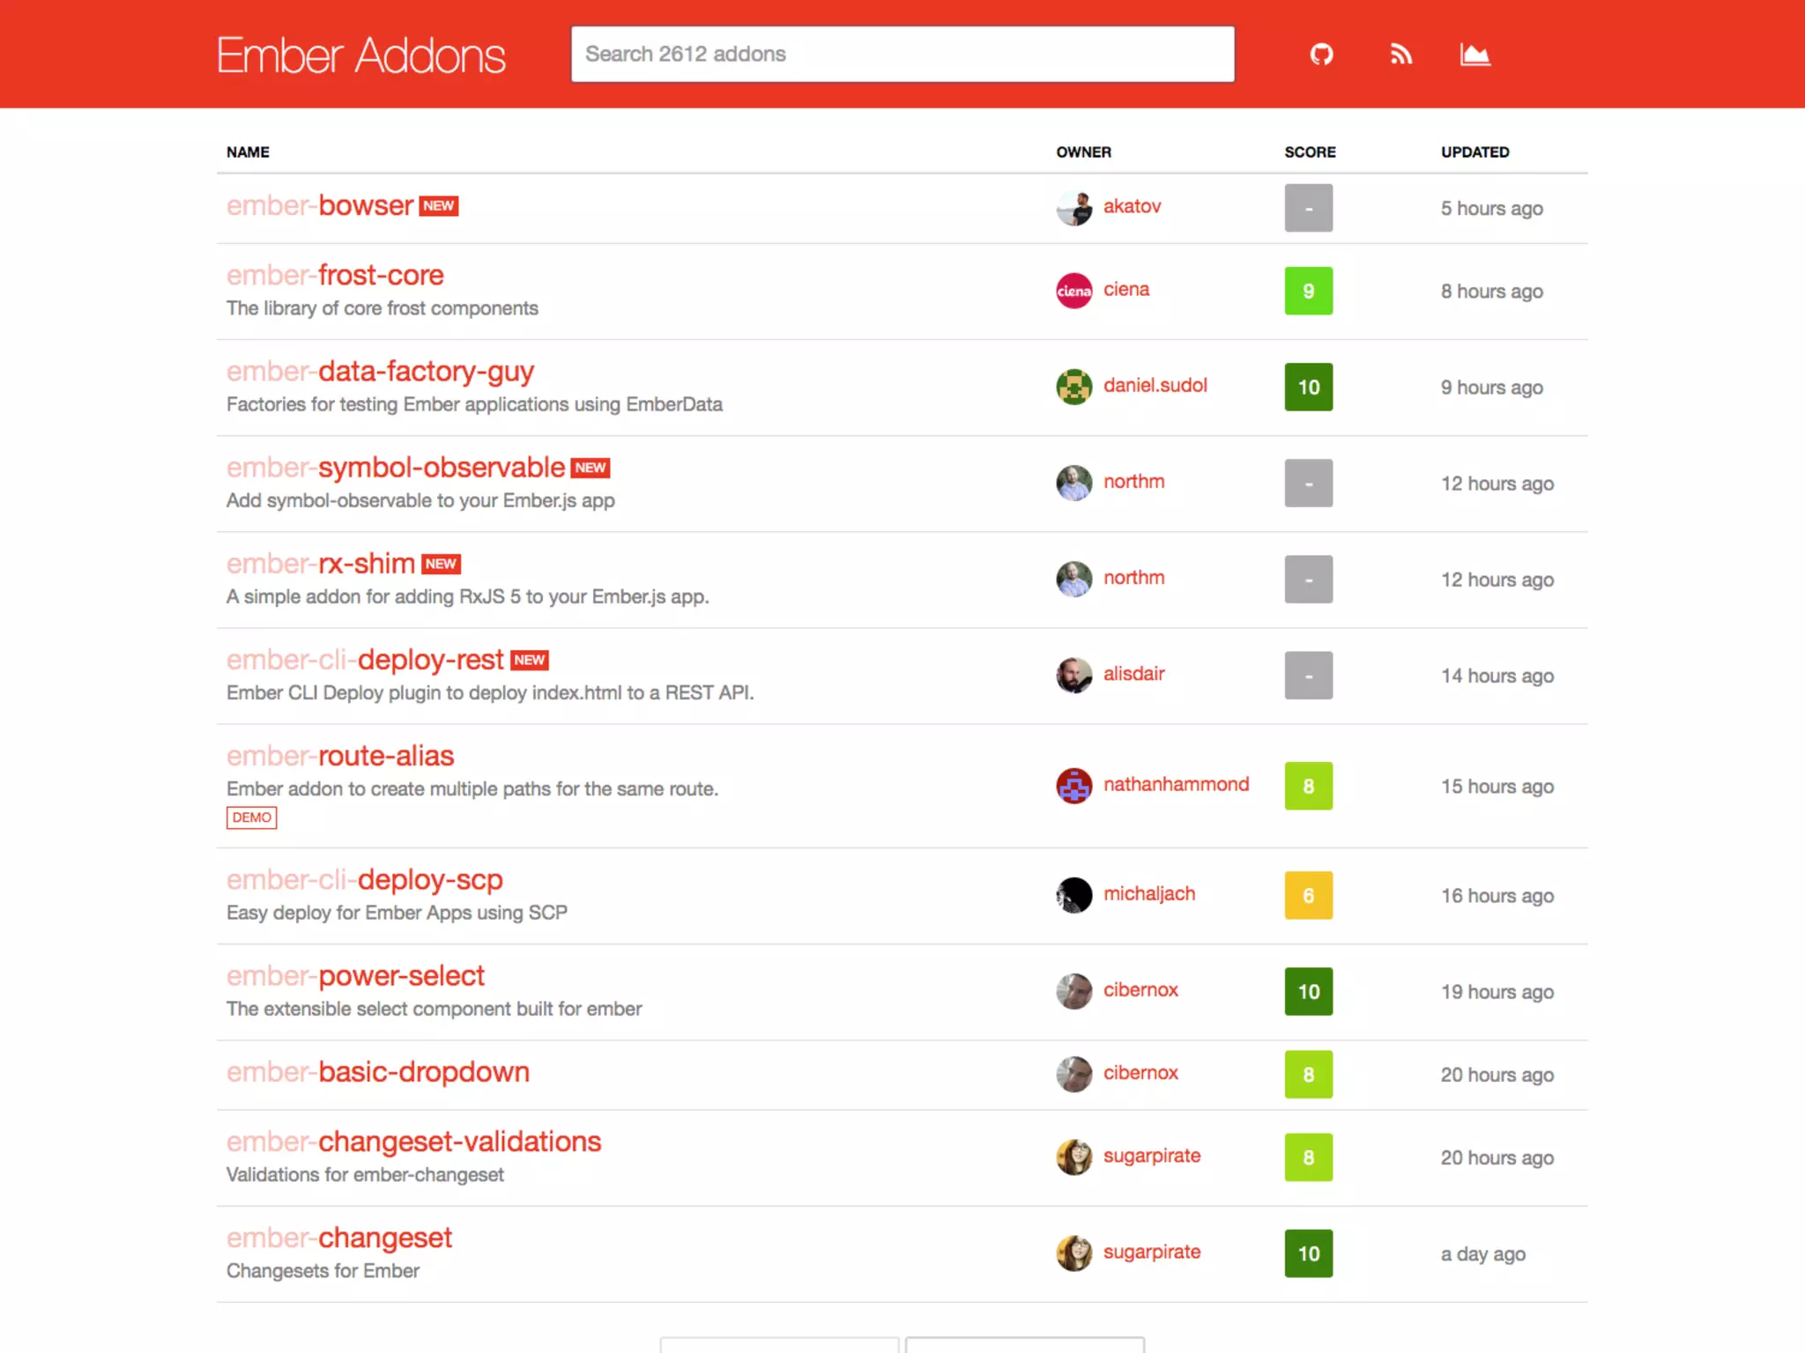Open the ember-bowser addon link
The height and width of the screenshot is (1353, 1805).
320,205
